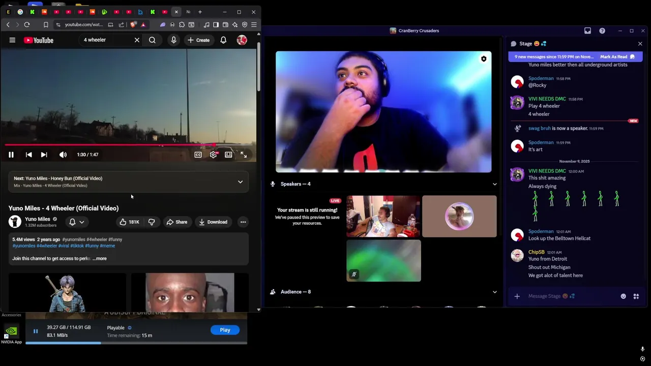651x366 pixels.
Task: Open YouTube account avatar menu
Action: point(242,40)
